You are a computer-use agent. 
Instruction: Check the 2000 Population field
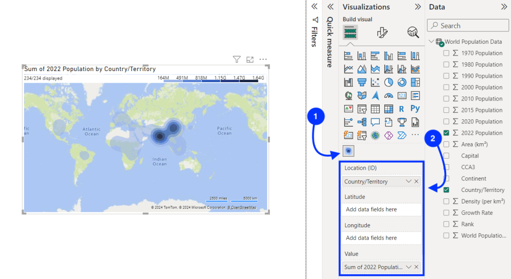[446, 87]
